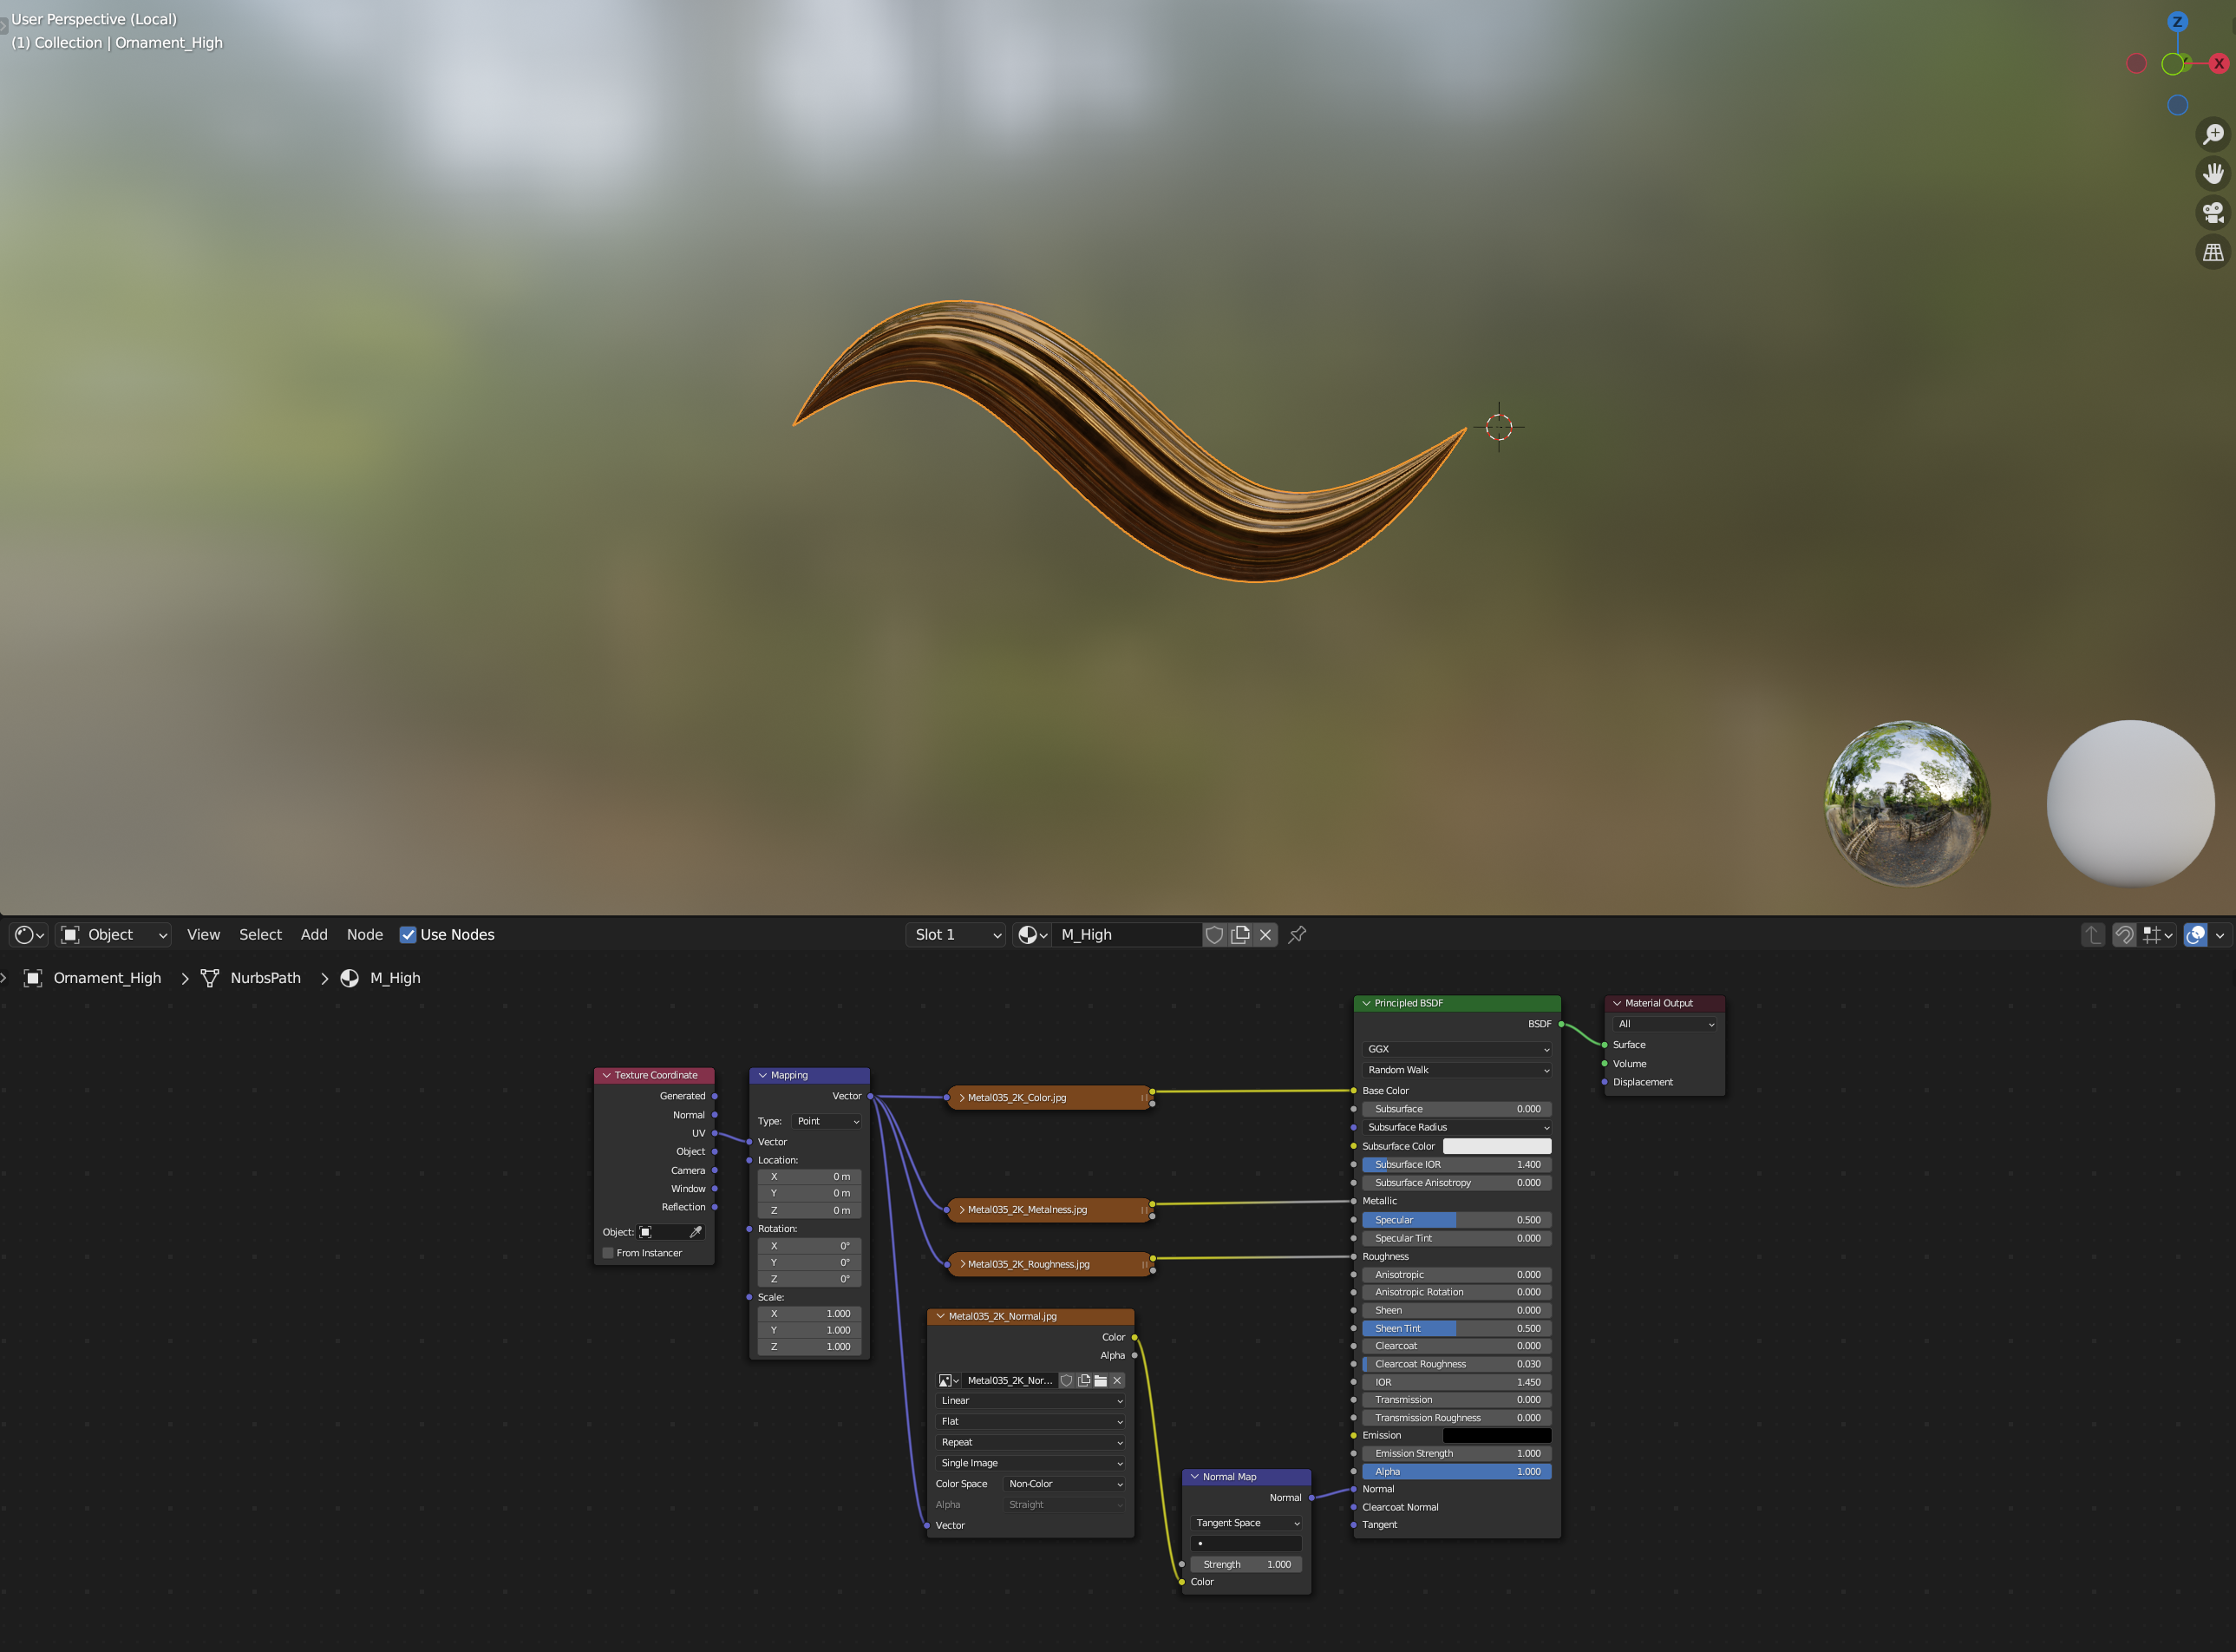Image resolution: width=2236 pixels, height=1652 pixels.
Task: Click the pin material icon
Action: (x=1298, y=934)
